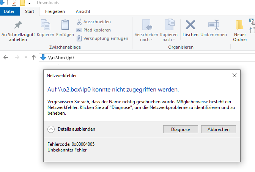Click the address bar showing \\o2.box\lp0

point(147,57)
